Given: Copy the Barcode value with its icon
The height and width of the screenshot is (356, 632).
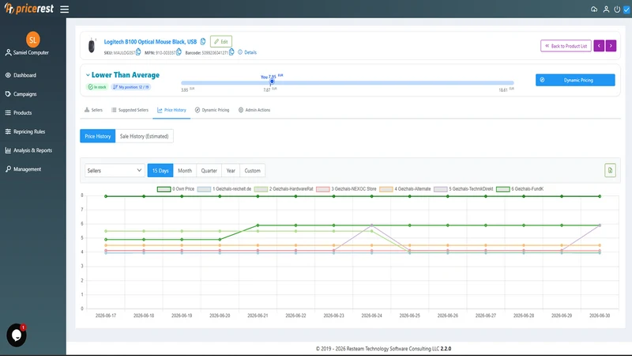Looking at the screenshot, I should [231, 52].
